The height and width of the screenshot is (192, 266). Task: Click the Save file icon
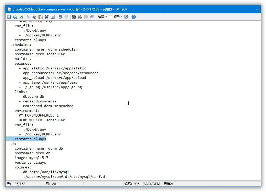click(9, 17)
